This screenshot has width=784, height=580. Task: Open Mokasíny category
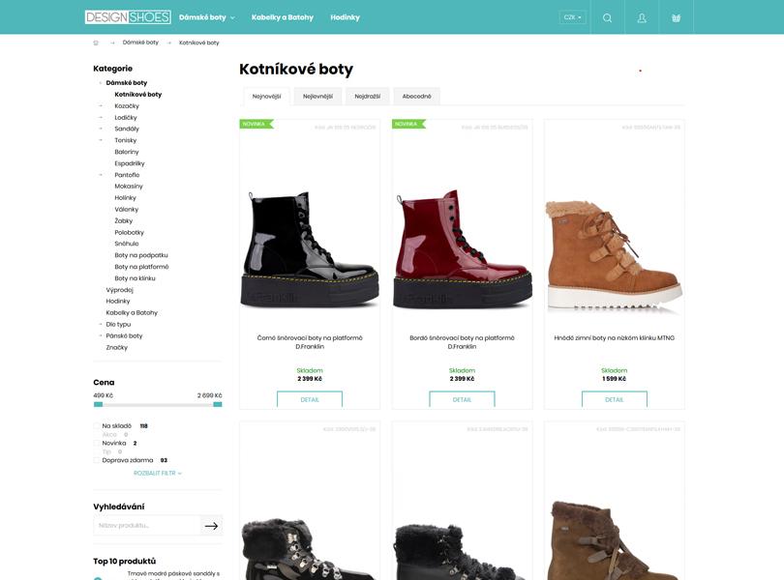tap(129, 187)
